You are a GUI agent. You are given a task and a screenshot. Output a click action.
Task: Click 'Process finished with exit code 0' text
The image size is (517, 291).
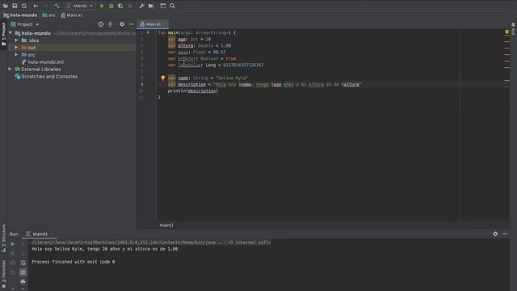pyautogui.click(x=74, y=262)
